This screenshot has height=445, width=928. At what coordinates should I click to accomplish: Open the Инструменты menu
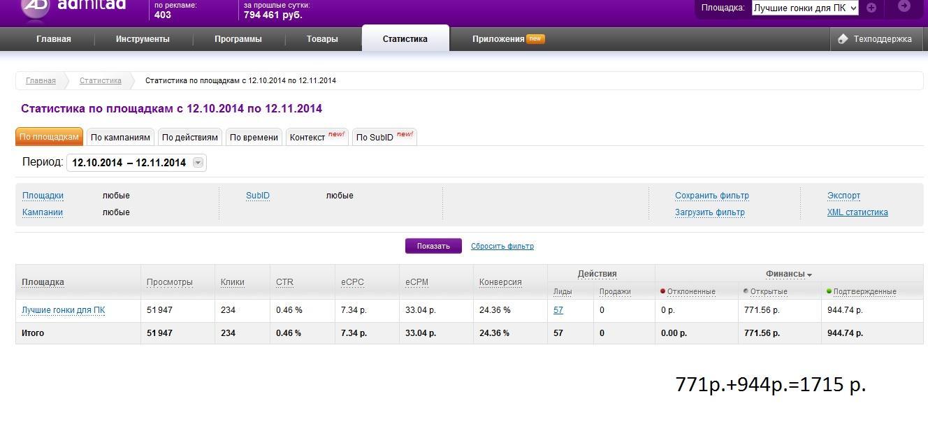pyautogui.click(x=143, y=39)
